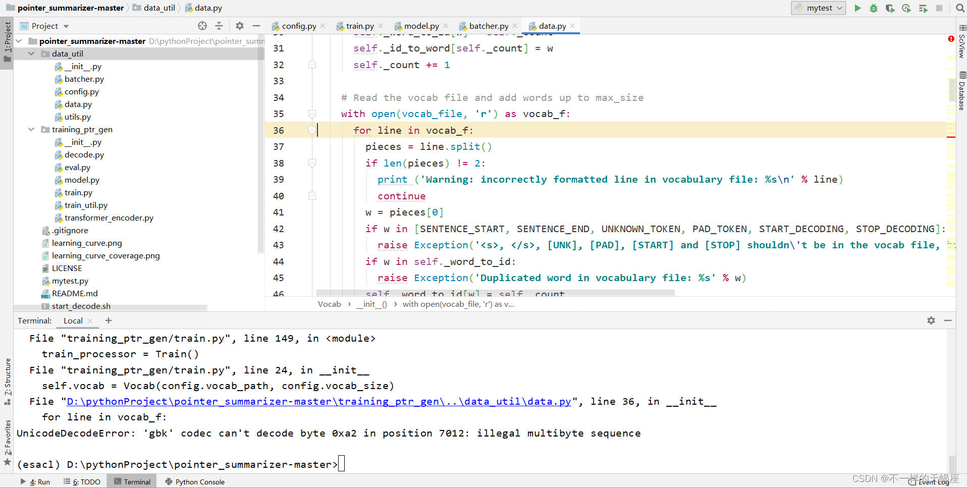Viewport: 967px width, 488px height.
Task: Fold the with open block at line 35
Action: (x=312, y=114)
